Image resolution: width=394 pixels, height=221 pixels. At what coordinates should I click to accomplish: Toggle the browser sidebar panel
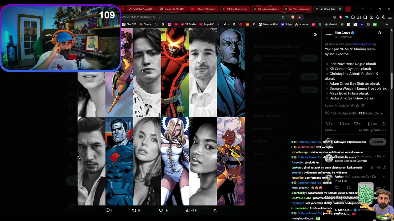click(x=365, y=17)
